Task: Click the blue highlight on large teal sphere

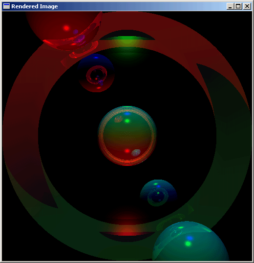Action: [190, 238]
